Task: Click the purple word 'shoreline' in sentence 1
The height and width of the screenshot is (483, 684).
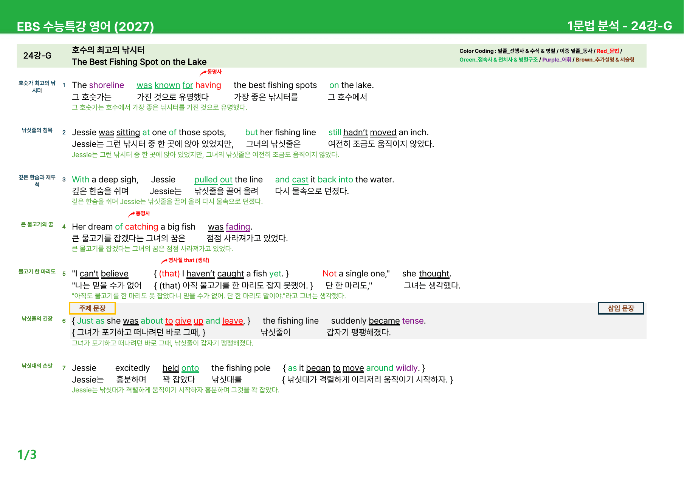Action: click(x=107, y=85)
